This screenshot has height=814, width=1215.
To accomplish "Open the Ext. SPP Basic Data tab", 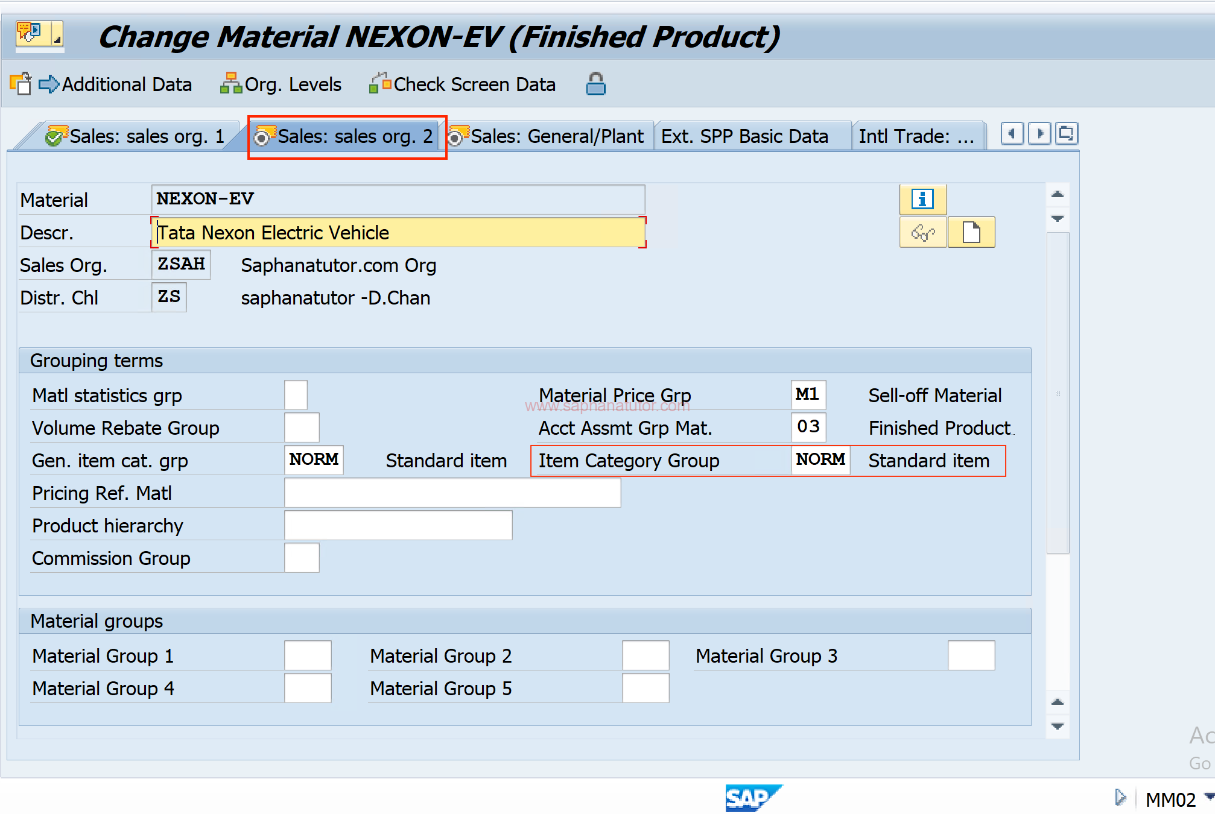I will coord(744,136).
